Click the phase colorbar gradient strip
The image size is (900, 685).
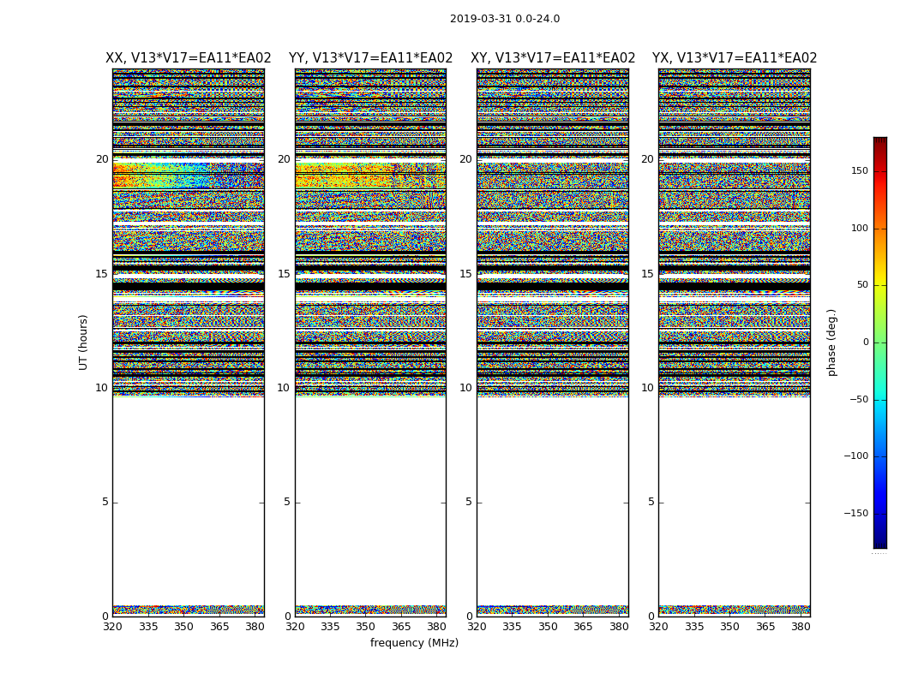coord(880,342)
